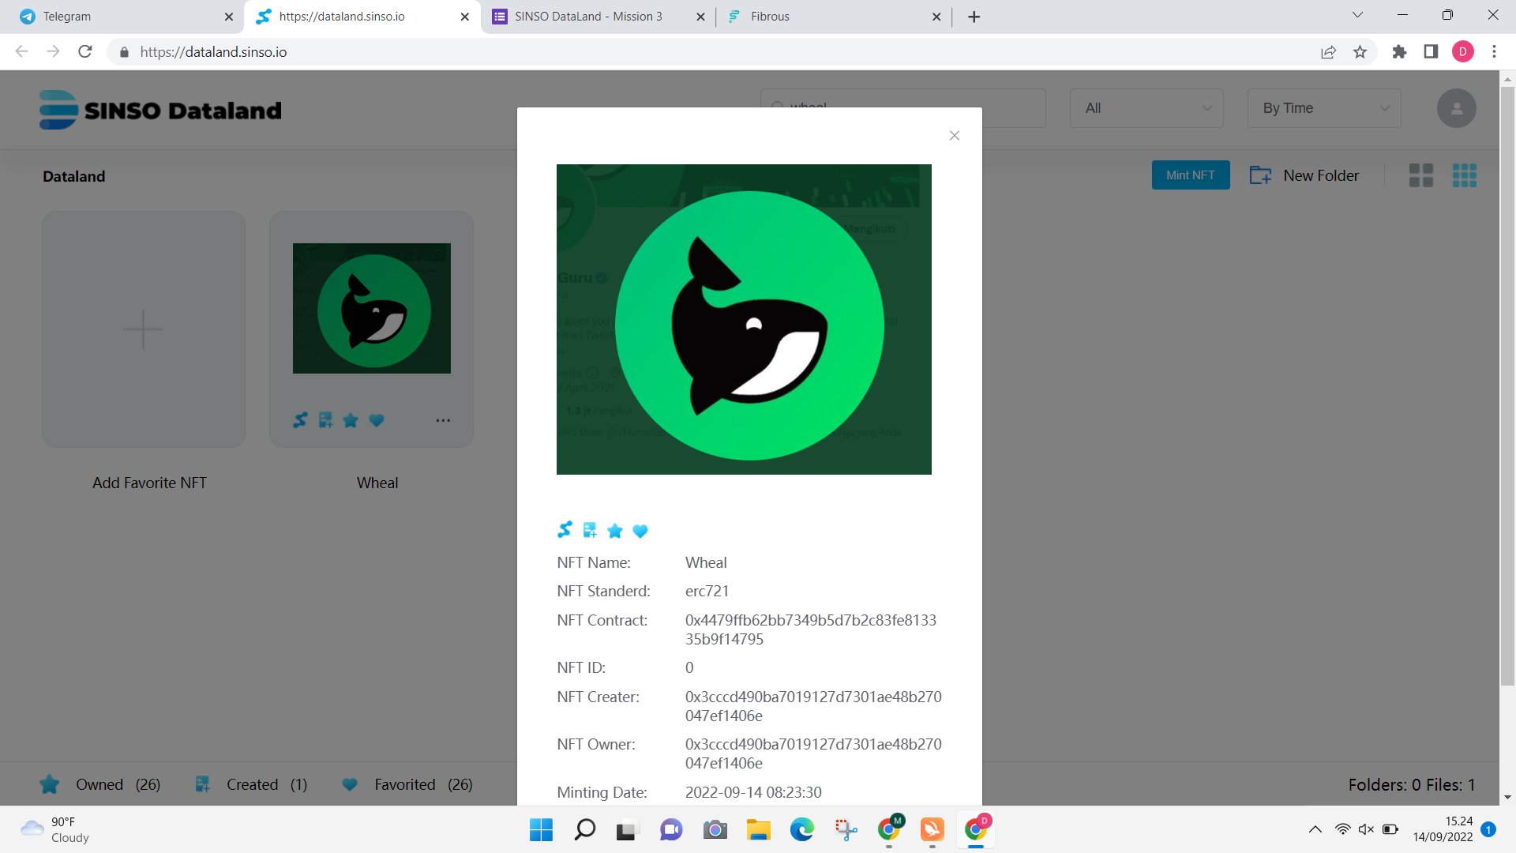Click the created-document icon in dialog
The image size is (1516, 853).
coord(590,530)
